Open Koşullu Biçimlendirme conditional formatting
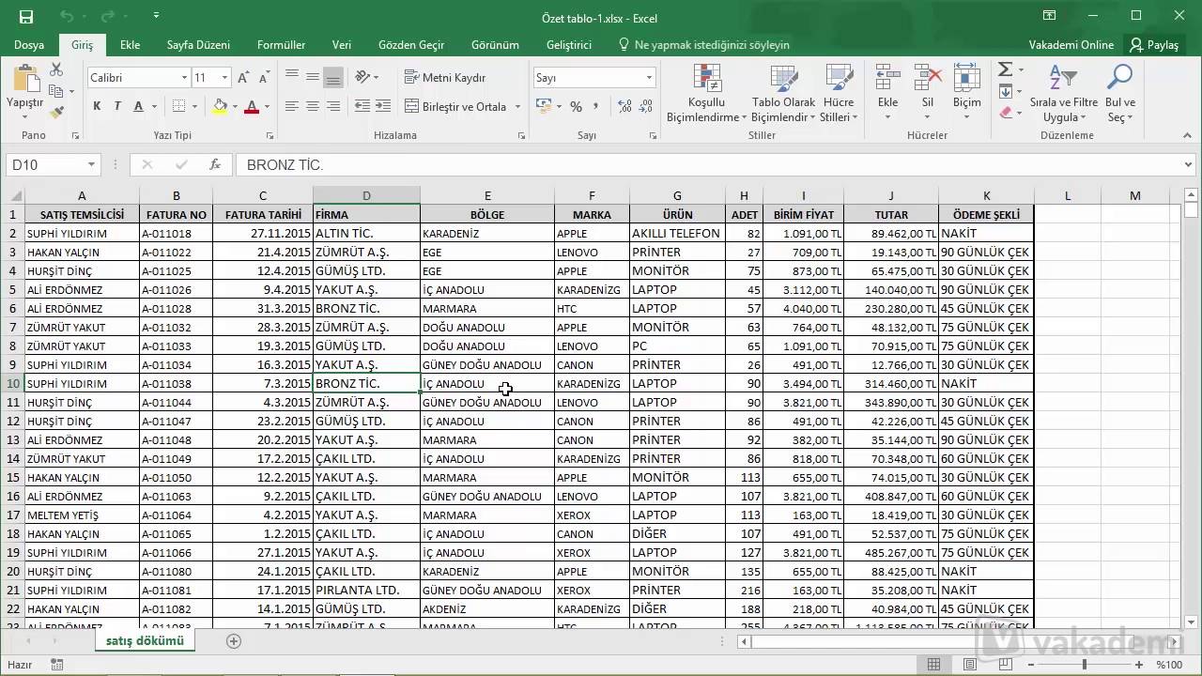 click(x=706, y=94)
